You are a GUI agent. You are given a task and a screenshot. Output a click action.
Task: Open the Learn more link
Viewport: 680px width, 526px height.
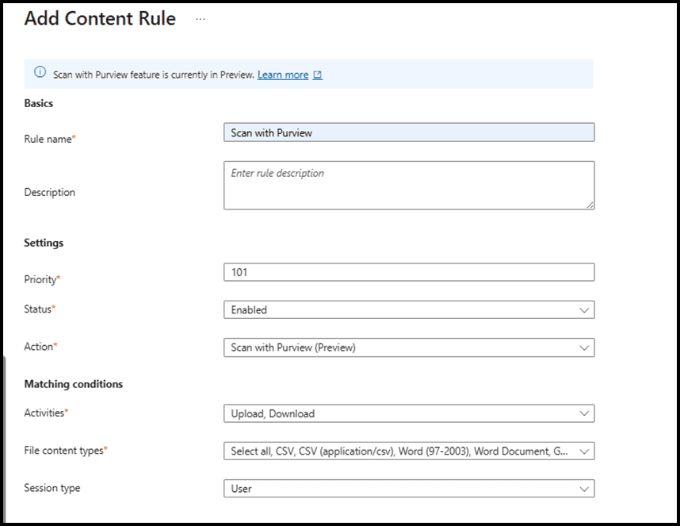tap(283, 75)
